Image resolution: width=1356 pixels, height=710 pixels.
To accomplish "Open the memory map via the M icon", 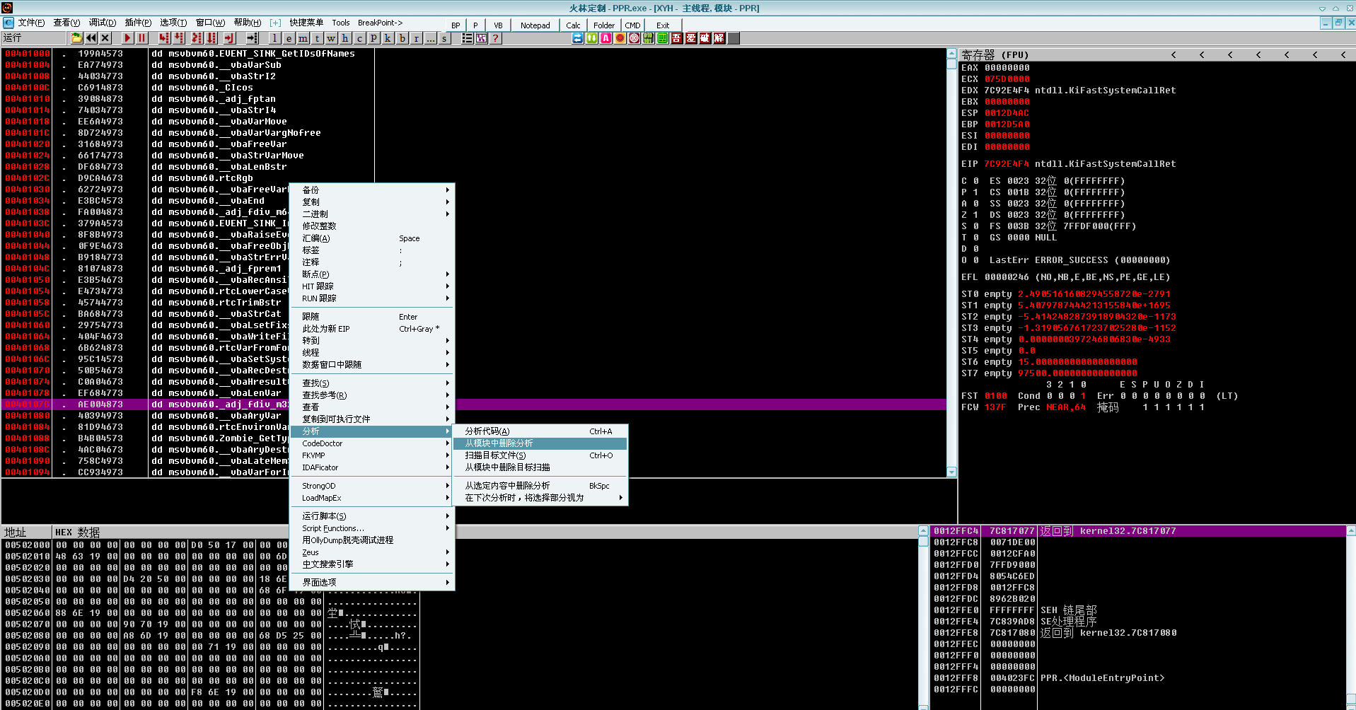I will [x=303, y=37].
